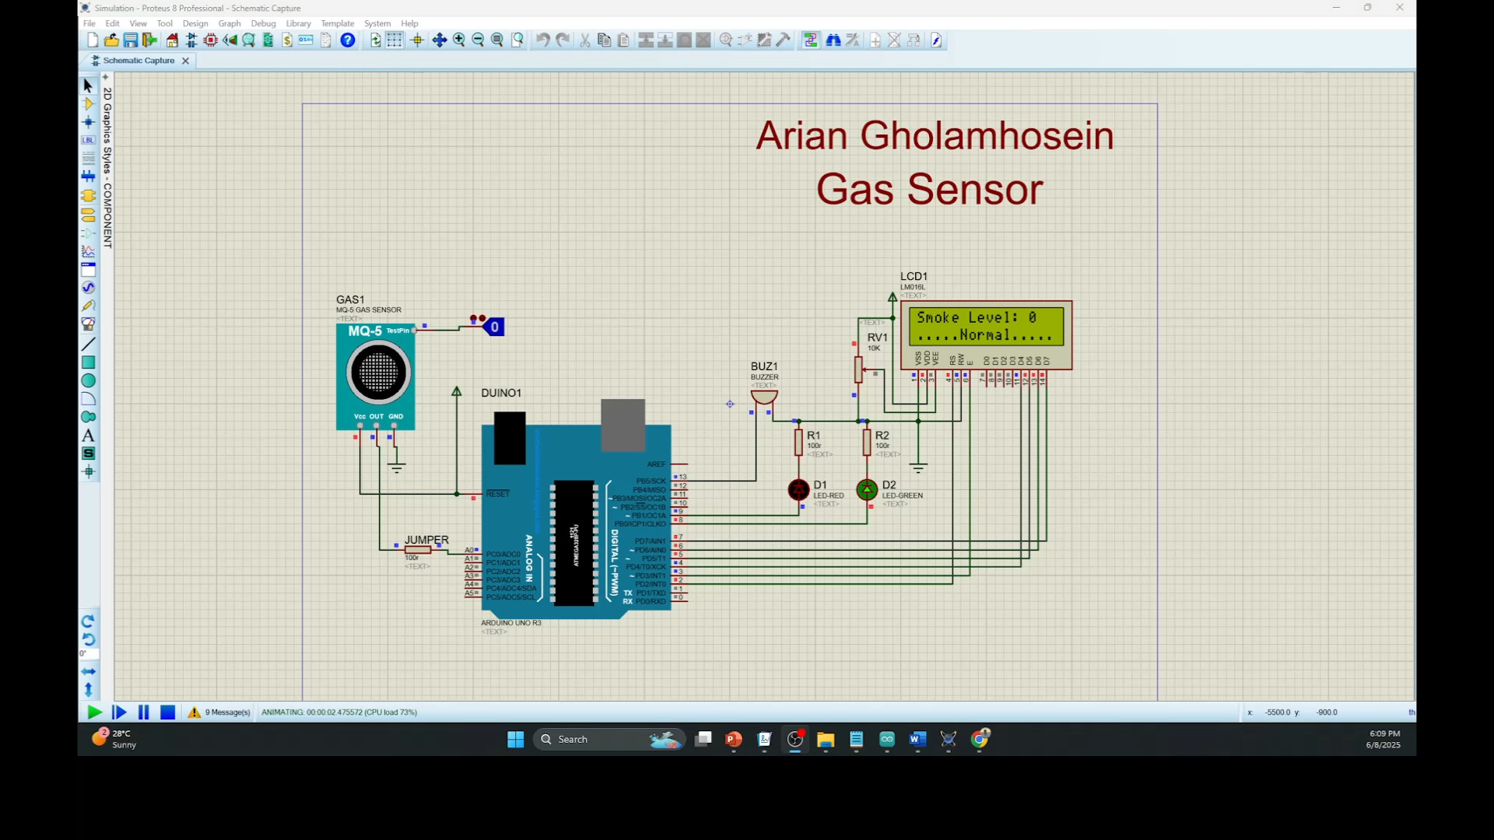Open the Debug menu

point(263,23)
